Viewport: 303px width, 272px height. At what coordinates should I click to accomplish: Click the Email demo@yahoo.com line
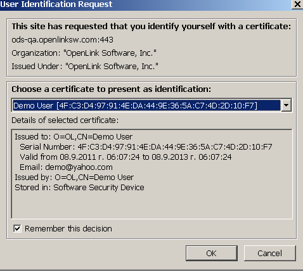point(66,167)
